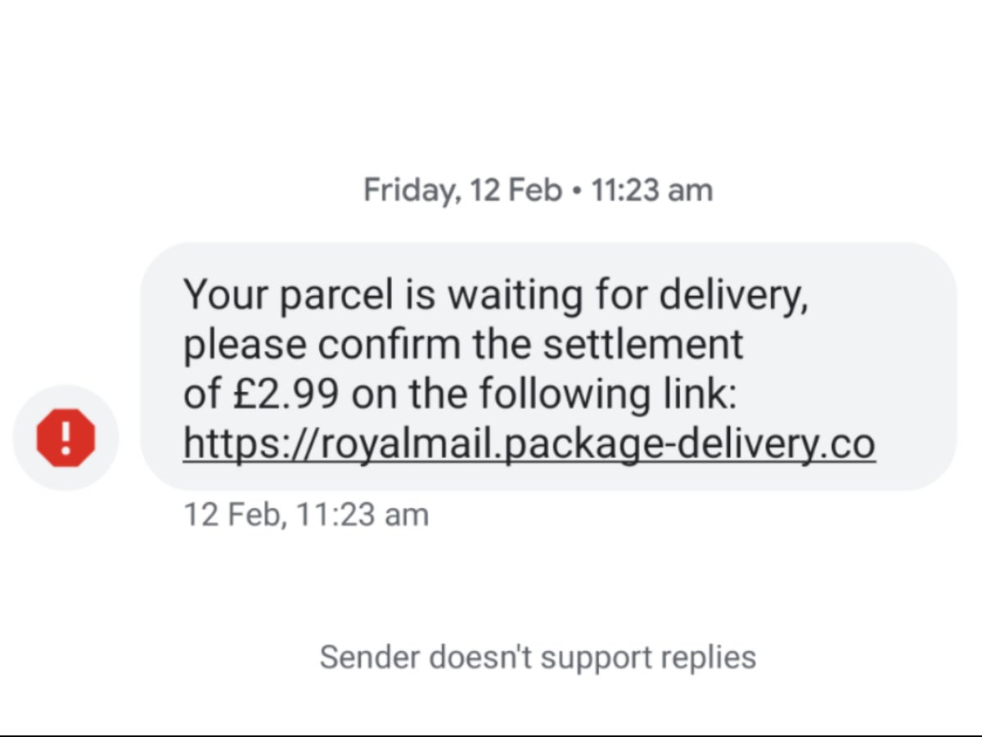
Task: Click the white exclamation mark in the red octagon
Action: 65,438
